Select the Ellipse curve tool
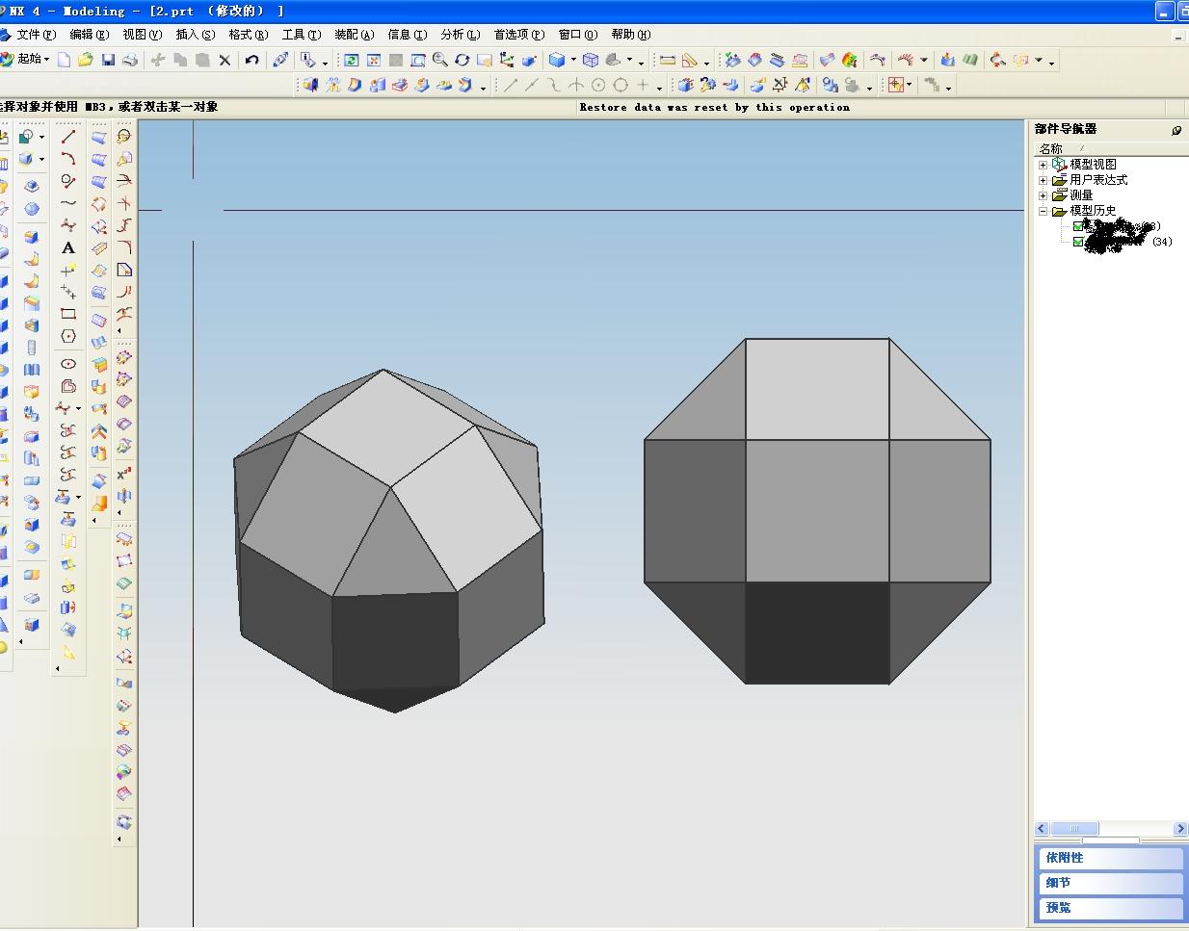Viewport: 1189px width, 931px height. [68, 364]
